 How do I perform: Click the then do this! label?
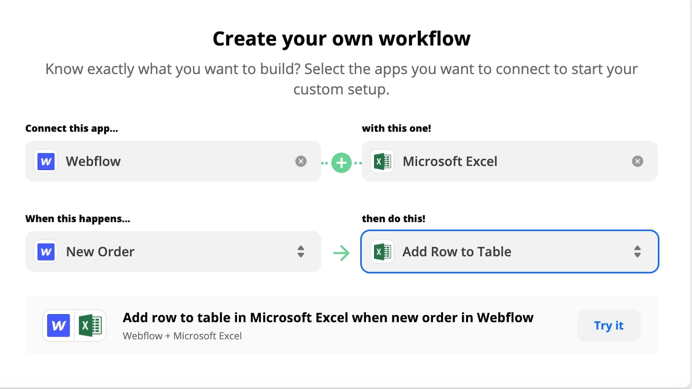394,219
